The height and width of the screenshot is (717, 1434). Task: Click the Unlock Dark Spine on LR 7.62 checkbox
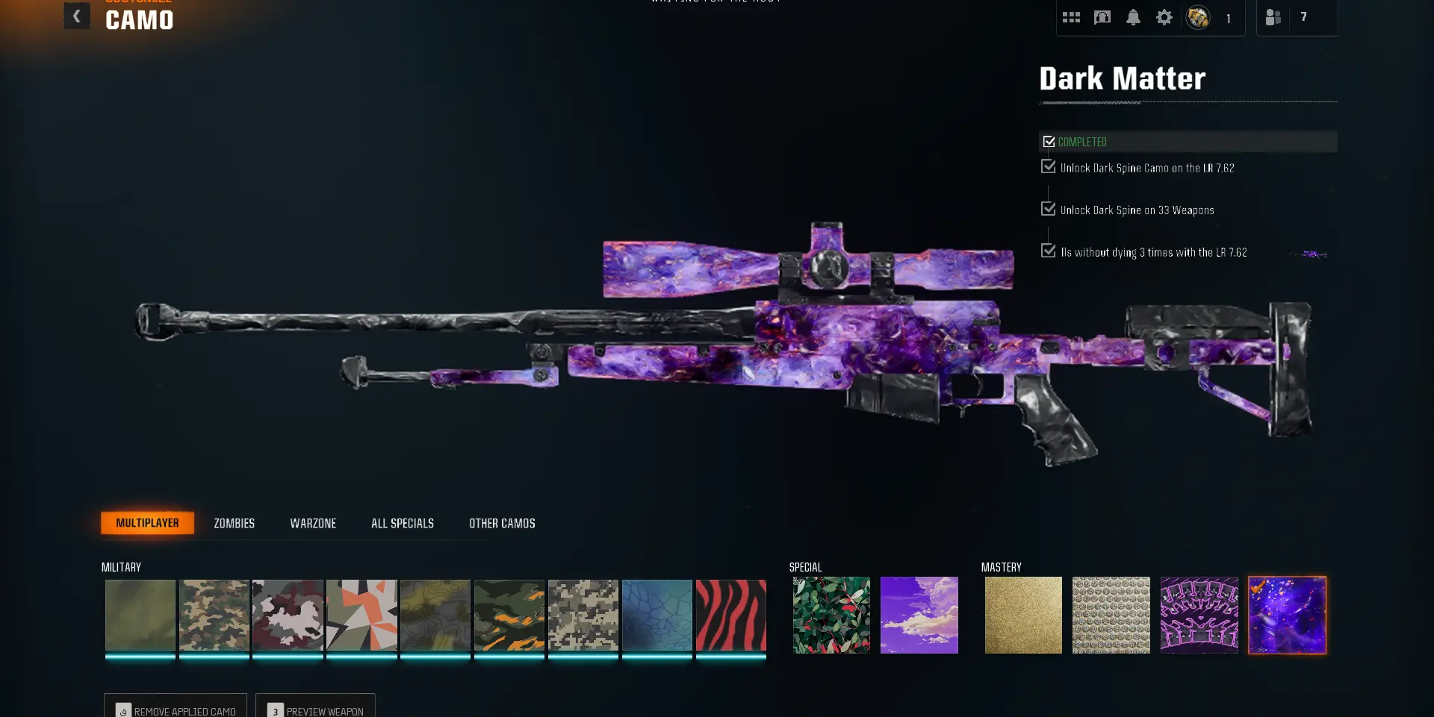click(1049, 166)
